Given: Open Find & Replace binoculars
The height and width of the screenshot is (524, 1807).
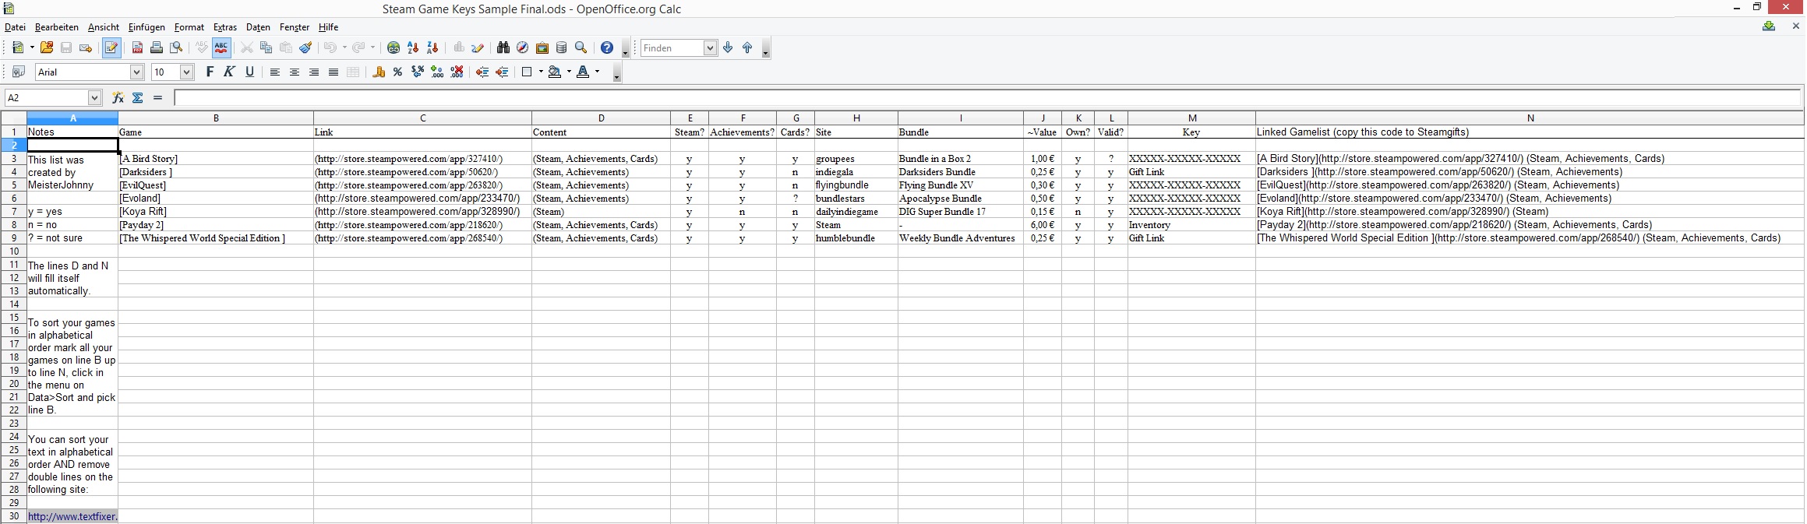Looking at the screenshot, I should (503, 48).
